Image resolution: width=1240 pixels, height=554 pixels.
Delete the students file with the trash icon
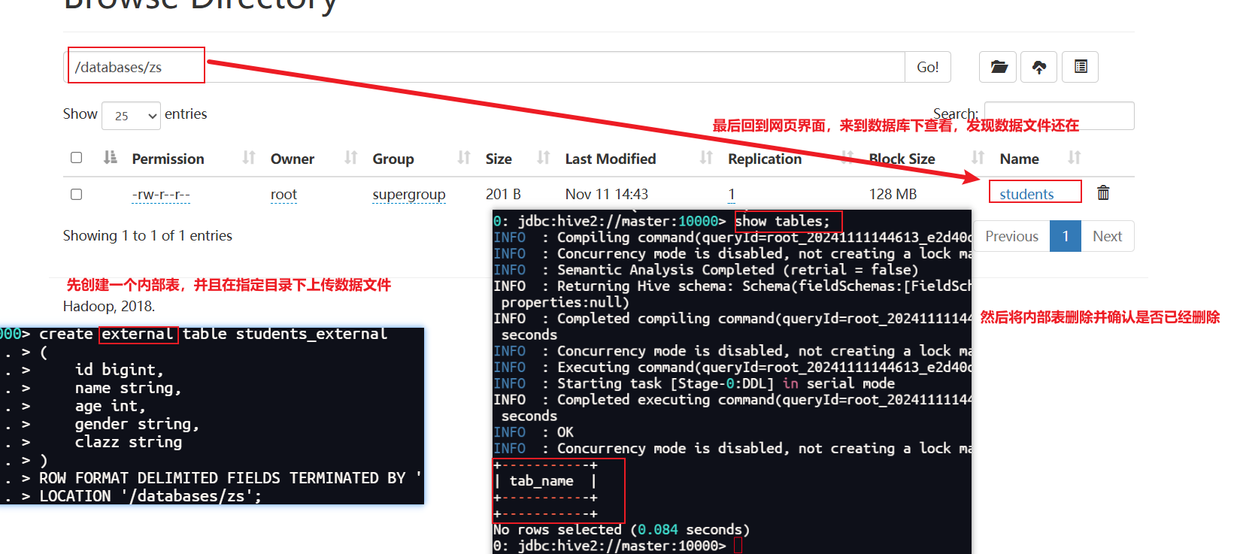1103,192
